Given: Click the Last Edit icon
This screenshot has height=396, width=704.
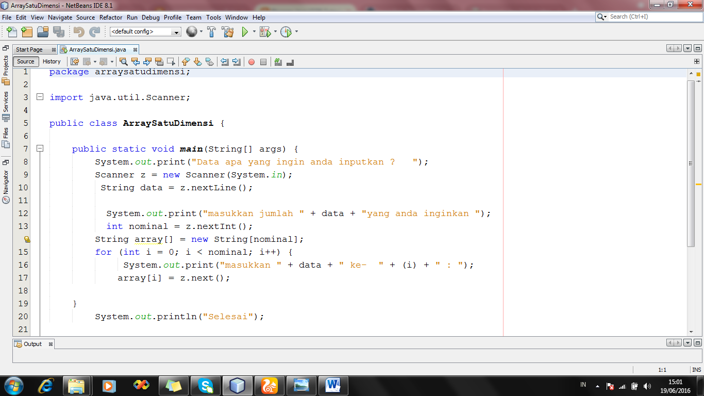Looking at the screenshot, I should point(75,62).
